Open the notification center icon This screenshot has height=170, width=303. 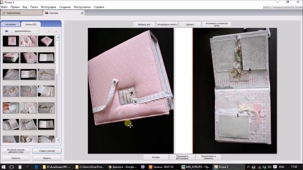(x=275, y=167)
